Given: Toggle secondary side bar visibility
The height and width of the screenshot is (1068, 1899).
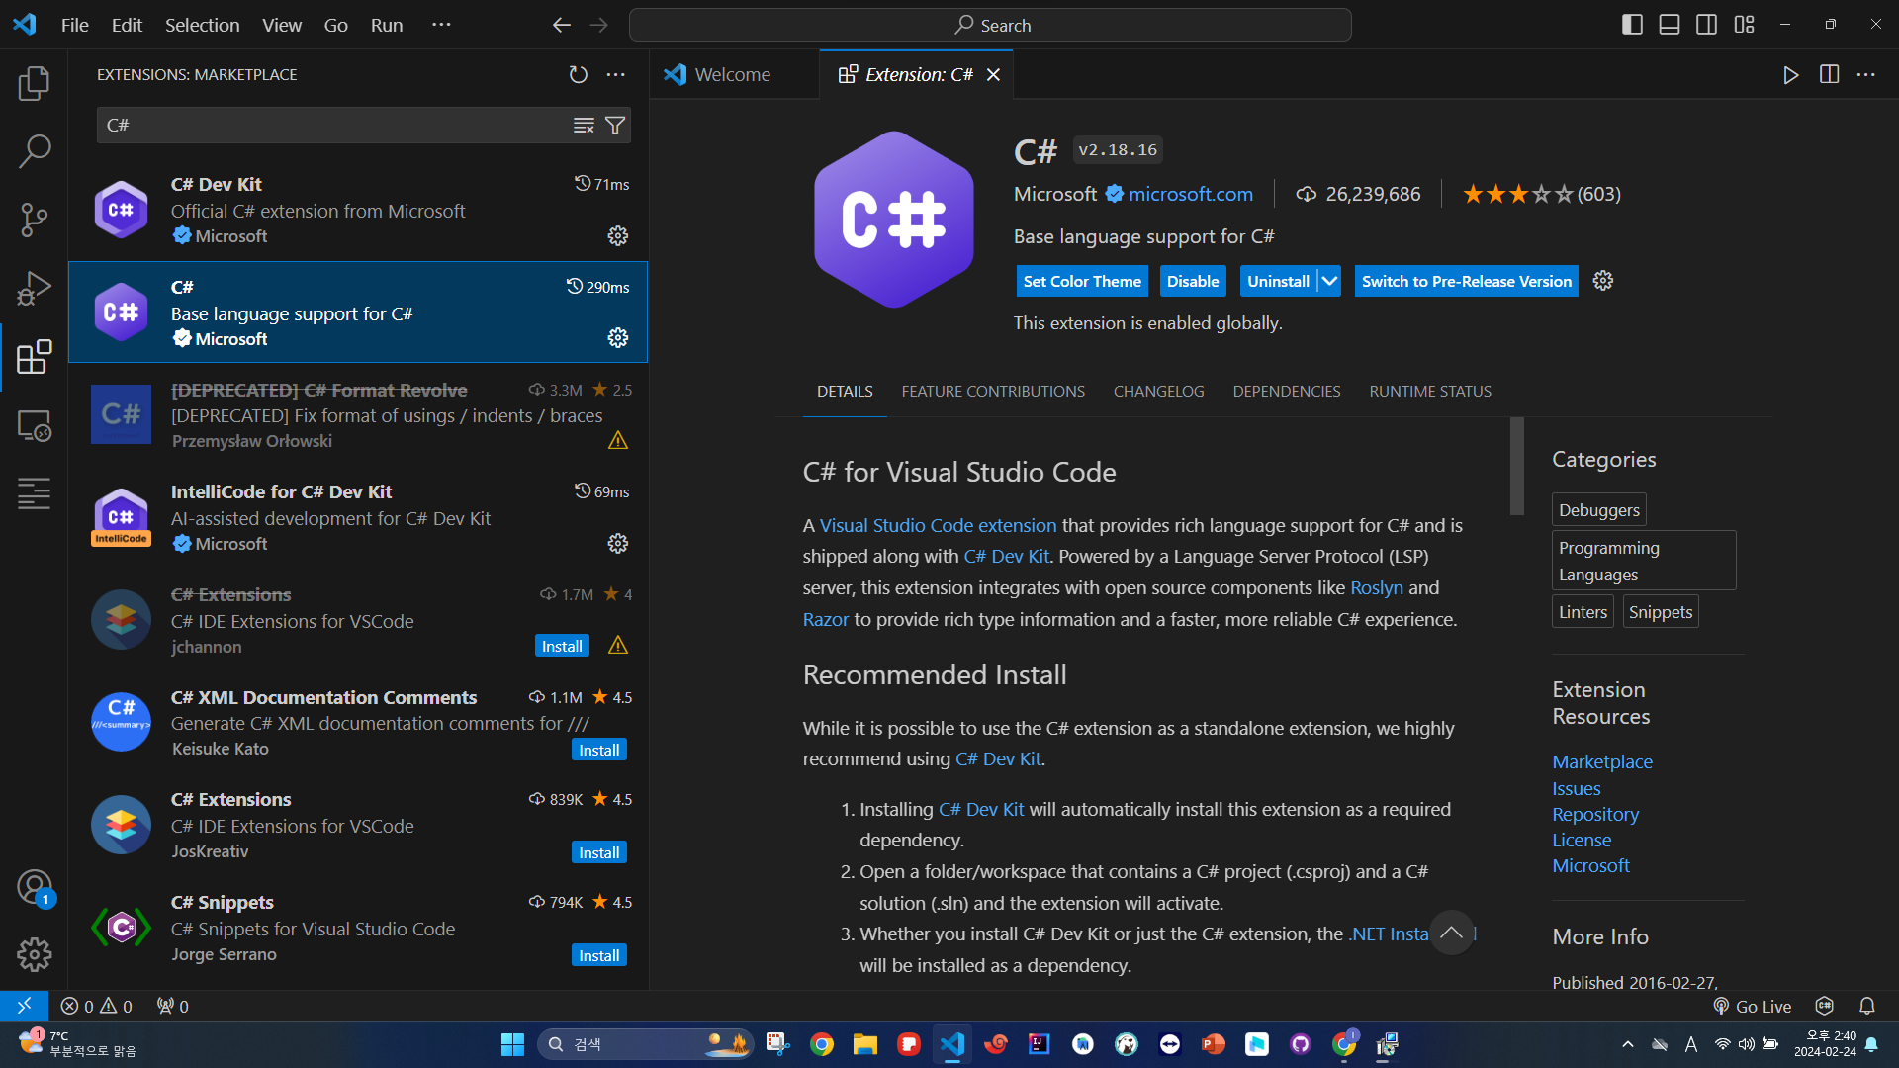Looking at the screenshot, I should click(1706, 25).
